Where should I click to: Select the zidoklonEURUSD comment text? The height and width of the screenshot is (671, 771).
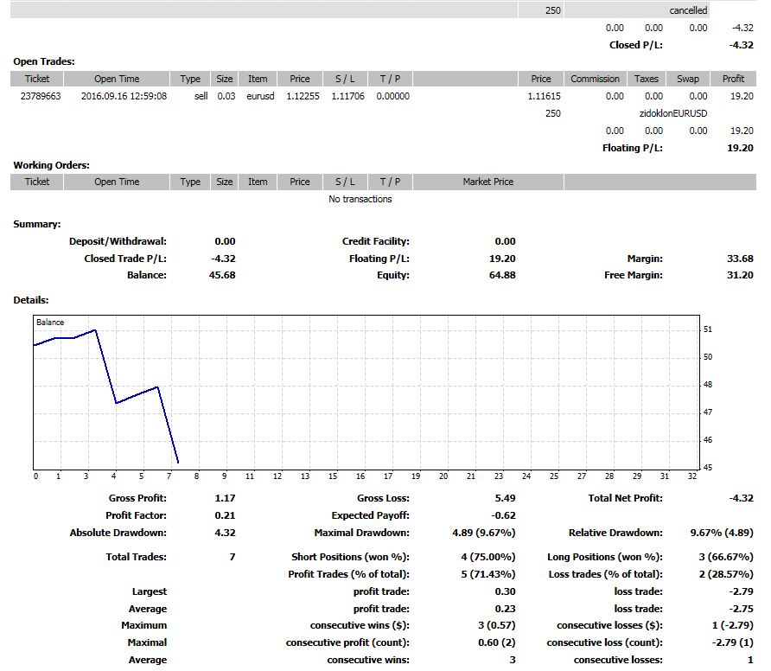click(672, 113)
